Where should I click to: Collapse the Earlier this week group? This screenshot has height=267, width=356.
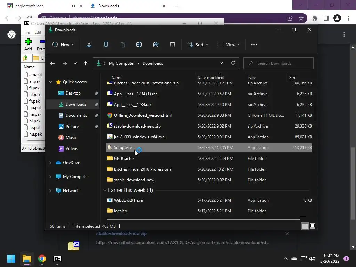tap(105, 190)
